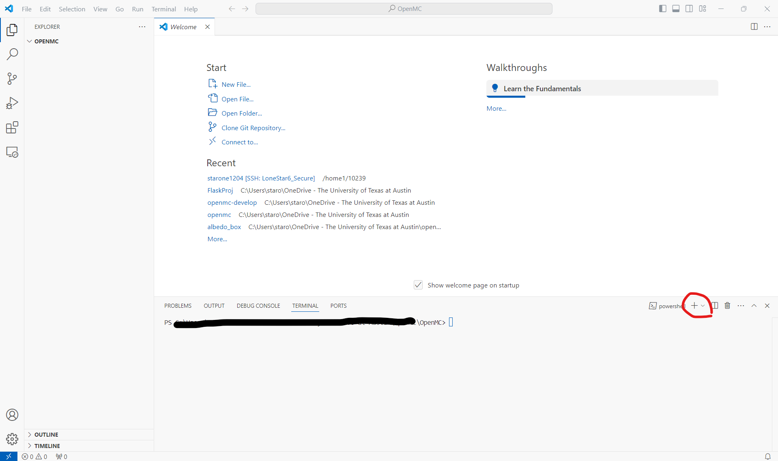This screenshot has width=778, height=461.
Task: Switch to the OUTPUT panel tab
Action: pos(214,306)
